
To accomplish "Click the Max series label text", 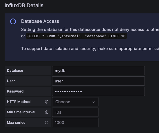I will click(16, 123).
